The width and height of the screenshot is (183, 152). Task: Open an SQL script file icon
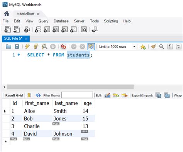pos(17,29)
